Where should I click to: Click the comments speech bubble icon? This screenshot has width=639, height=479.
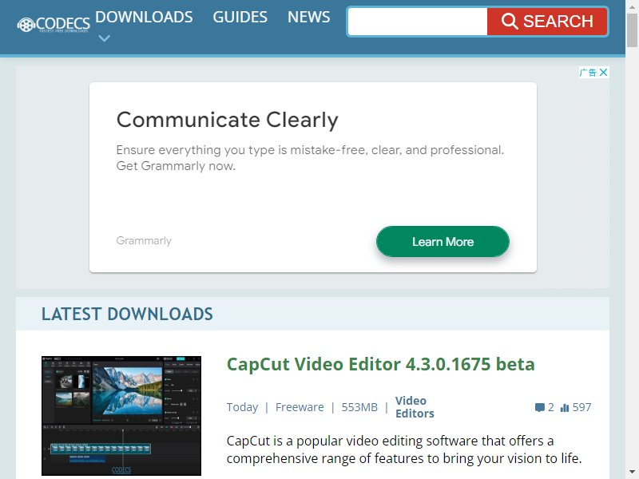click(540, 407)
